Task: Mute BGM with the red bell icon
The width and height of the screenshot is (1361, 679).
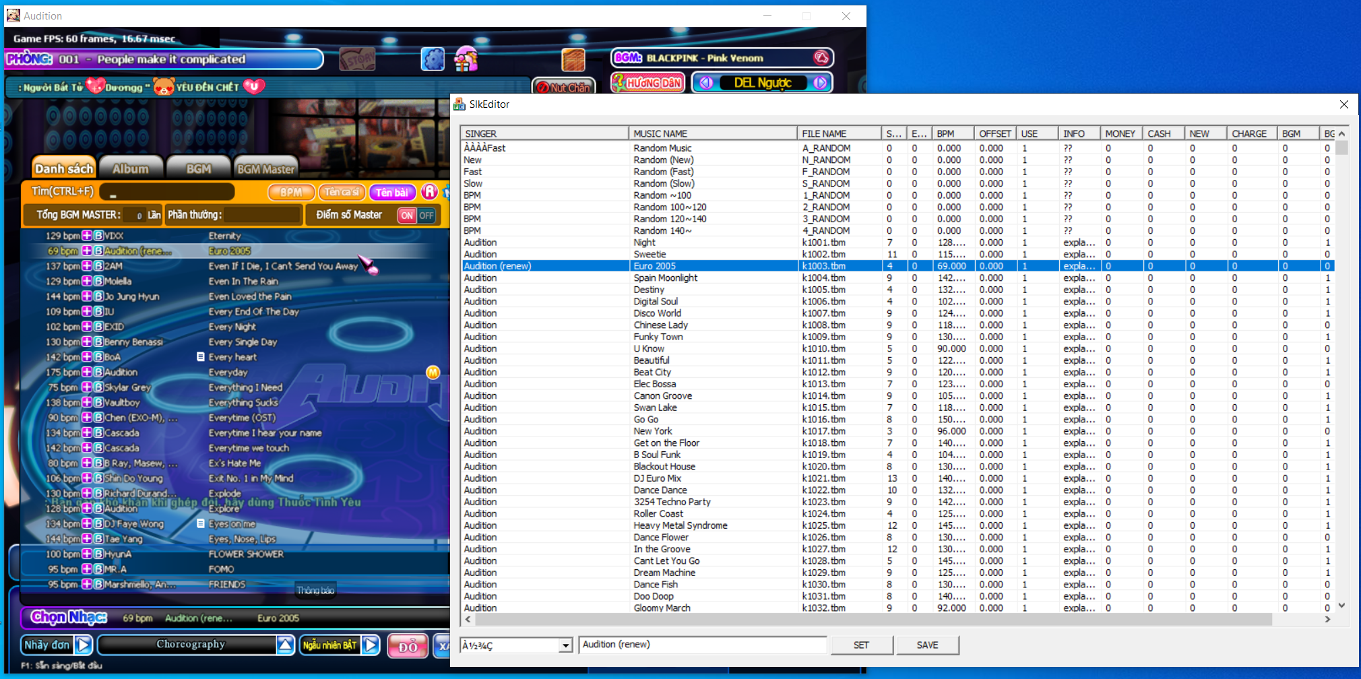Action: [x=821, y=58]
